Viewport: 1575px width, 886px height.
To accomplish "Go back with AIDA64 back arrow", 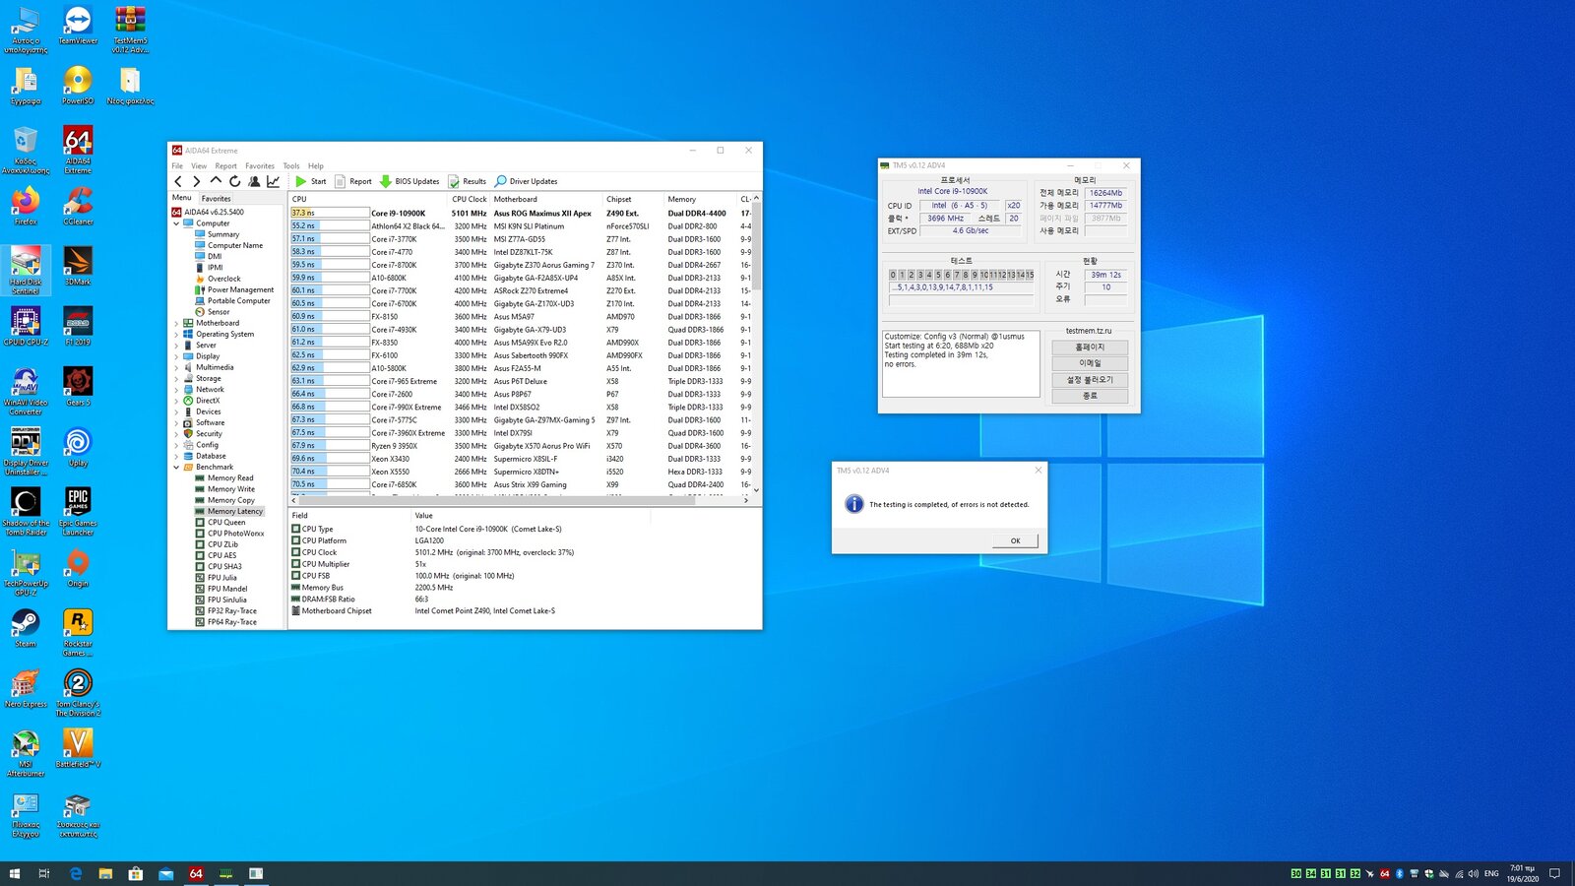I will point(178,181).
